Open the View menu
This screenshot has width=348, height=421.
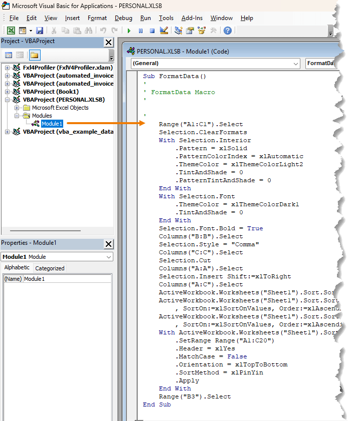coord(51,18)
